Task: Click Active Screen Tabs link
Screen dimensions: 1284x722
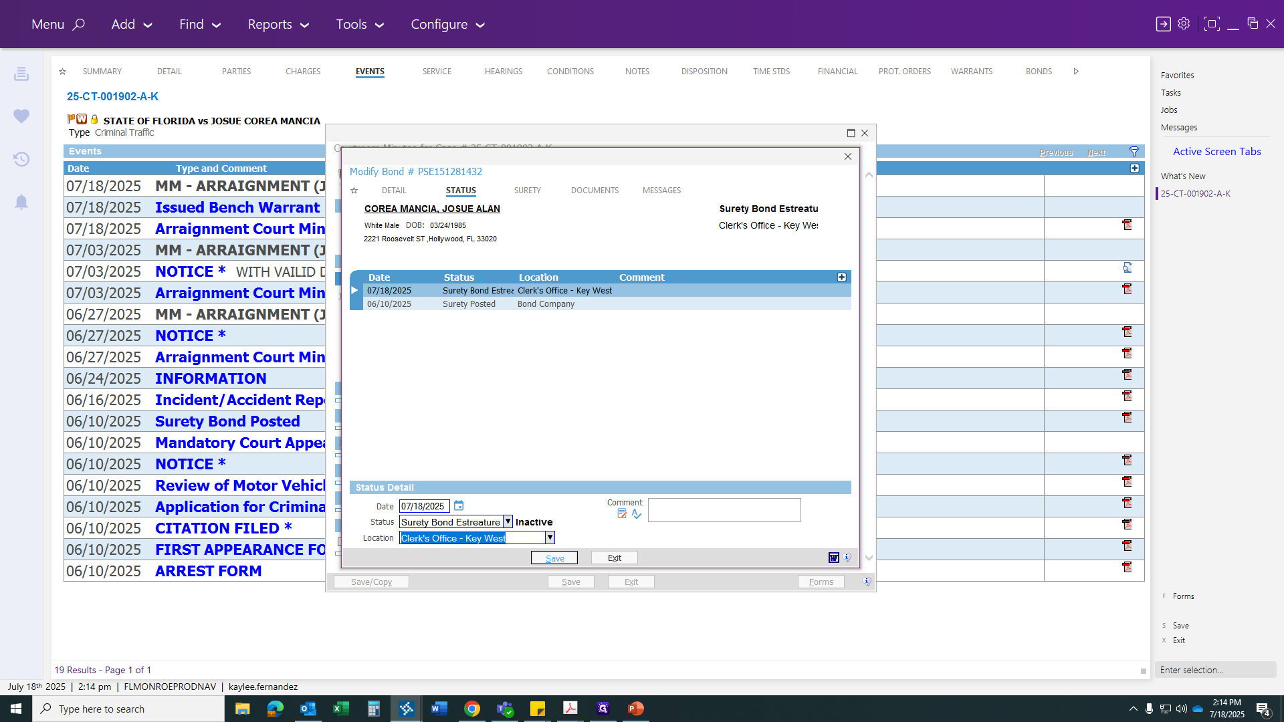Action: [1216, 152]
